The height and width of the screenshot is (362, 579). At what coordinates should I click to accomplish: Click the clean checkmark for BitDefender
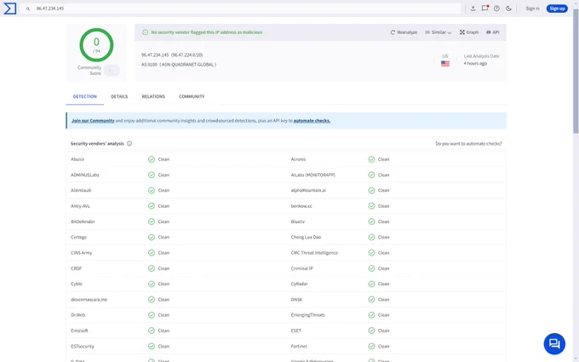point(152,221)
